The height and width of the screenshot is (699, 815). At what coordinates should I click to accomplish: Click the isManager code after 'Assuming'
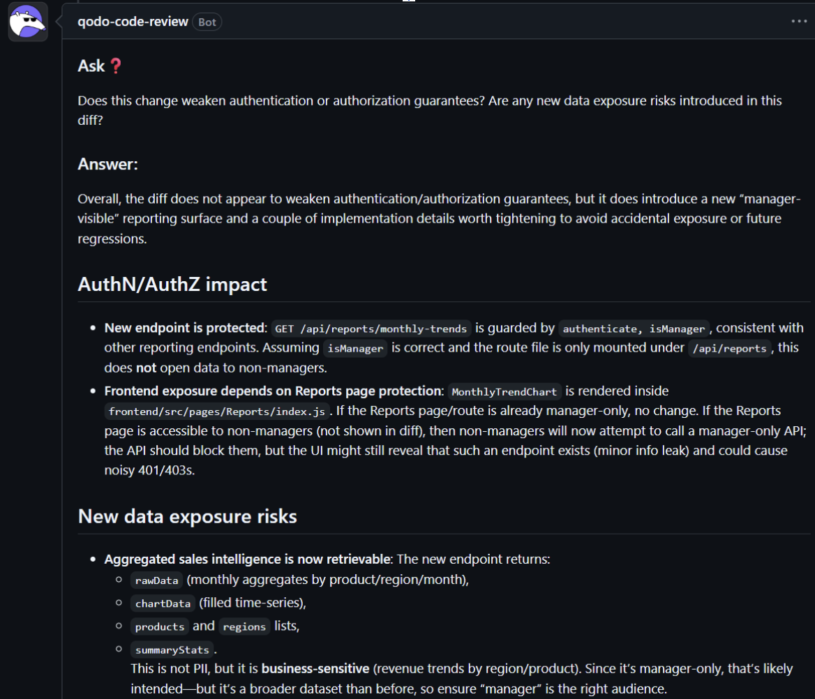[355, 348]
